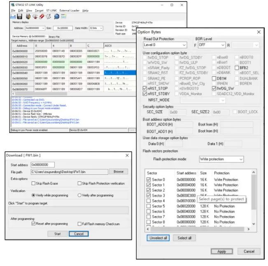Viewport: 268px width, 266px height.
Task: Click memory table scroll left arrow
Action: 13,94
